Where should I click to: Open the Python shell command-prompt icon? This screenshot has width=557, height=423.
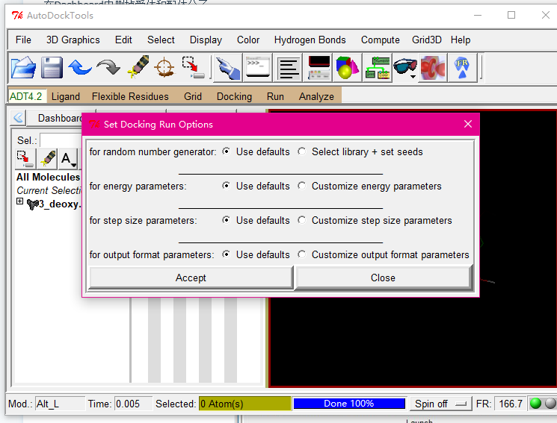(257, 68)
